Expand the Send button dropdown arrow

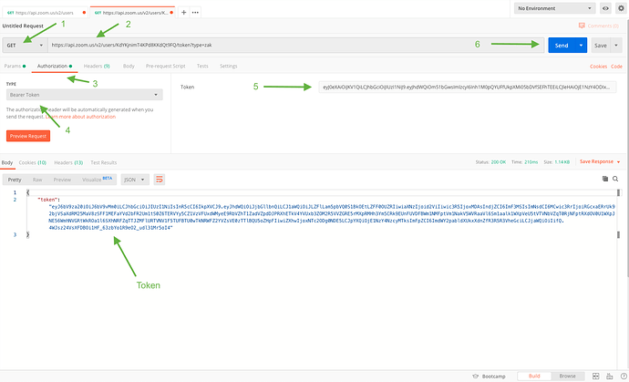click(x=581, y=46)
